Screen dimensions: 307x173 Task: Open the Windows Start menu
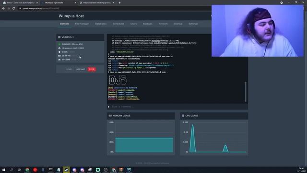pos(4,170)
